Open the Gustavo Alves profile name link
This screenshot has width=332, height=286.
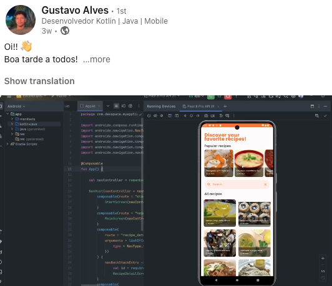(75, 10)
